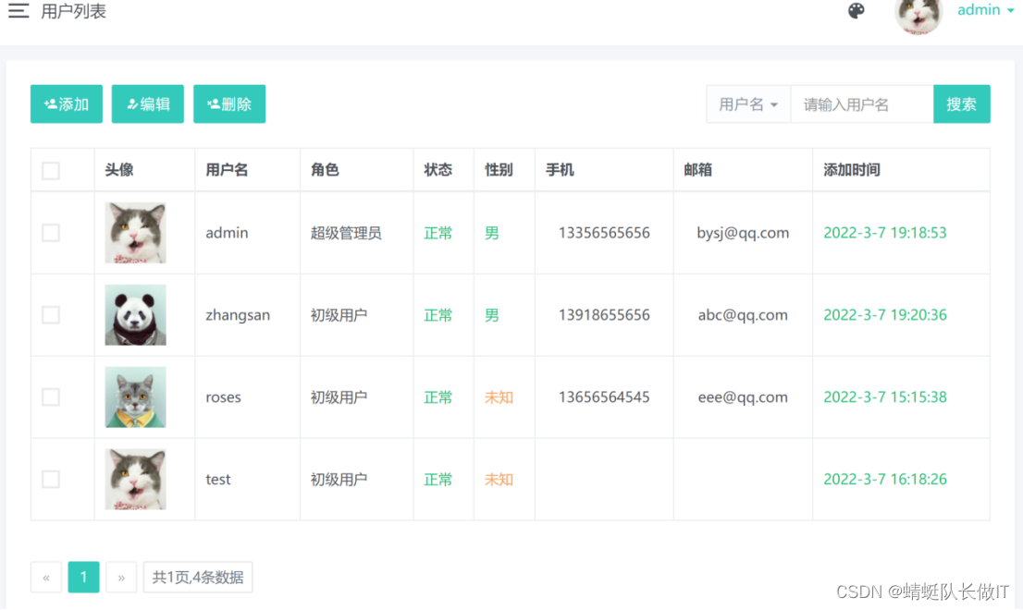Click the 用户名 column header
The width and height of the screenshot is (1023, 610).
227,170
